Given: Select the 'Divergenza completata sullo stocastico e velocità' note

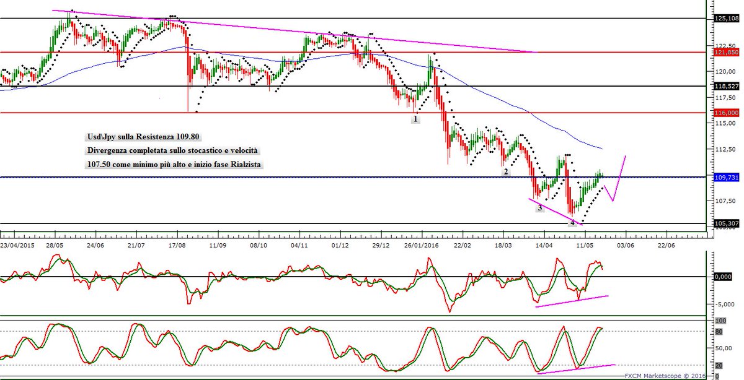Looking at the screenshot, I should click(172, 151).
